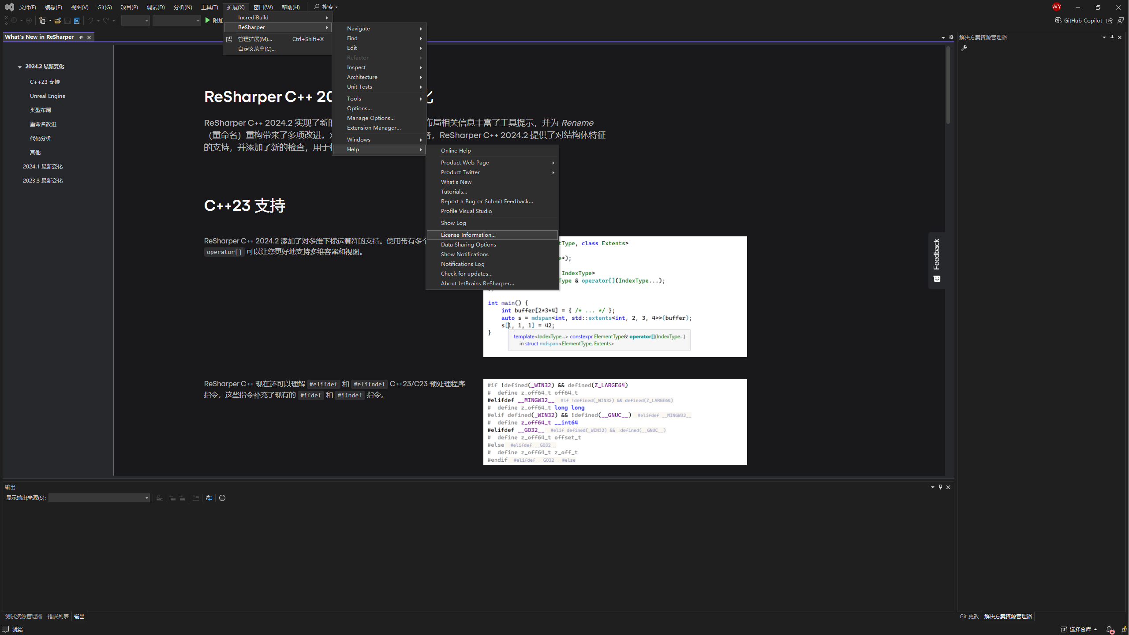Click the ReSharper Unit Tests submenu arrow

coord(421,86)
